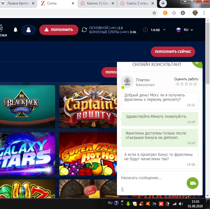Click the blue help question mark tray icon
Screen dimensions: 210x209
pyautogui.click(x=116, y=203)
